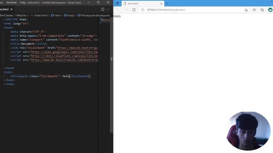The image size is (273, 153).
Task: Open the Collections icon in browser
Action: (262, 10)
